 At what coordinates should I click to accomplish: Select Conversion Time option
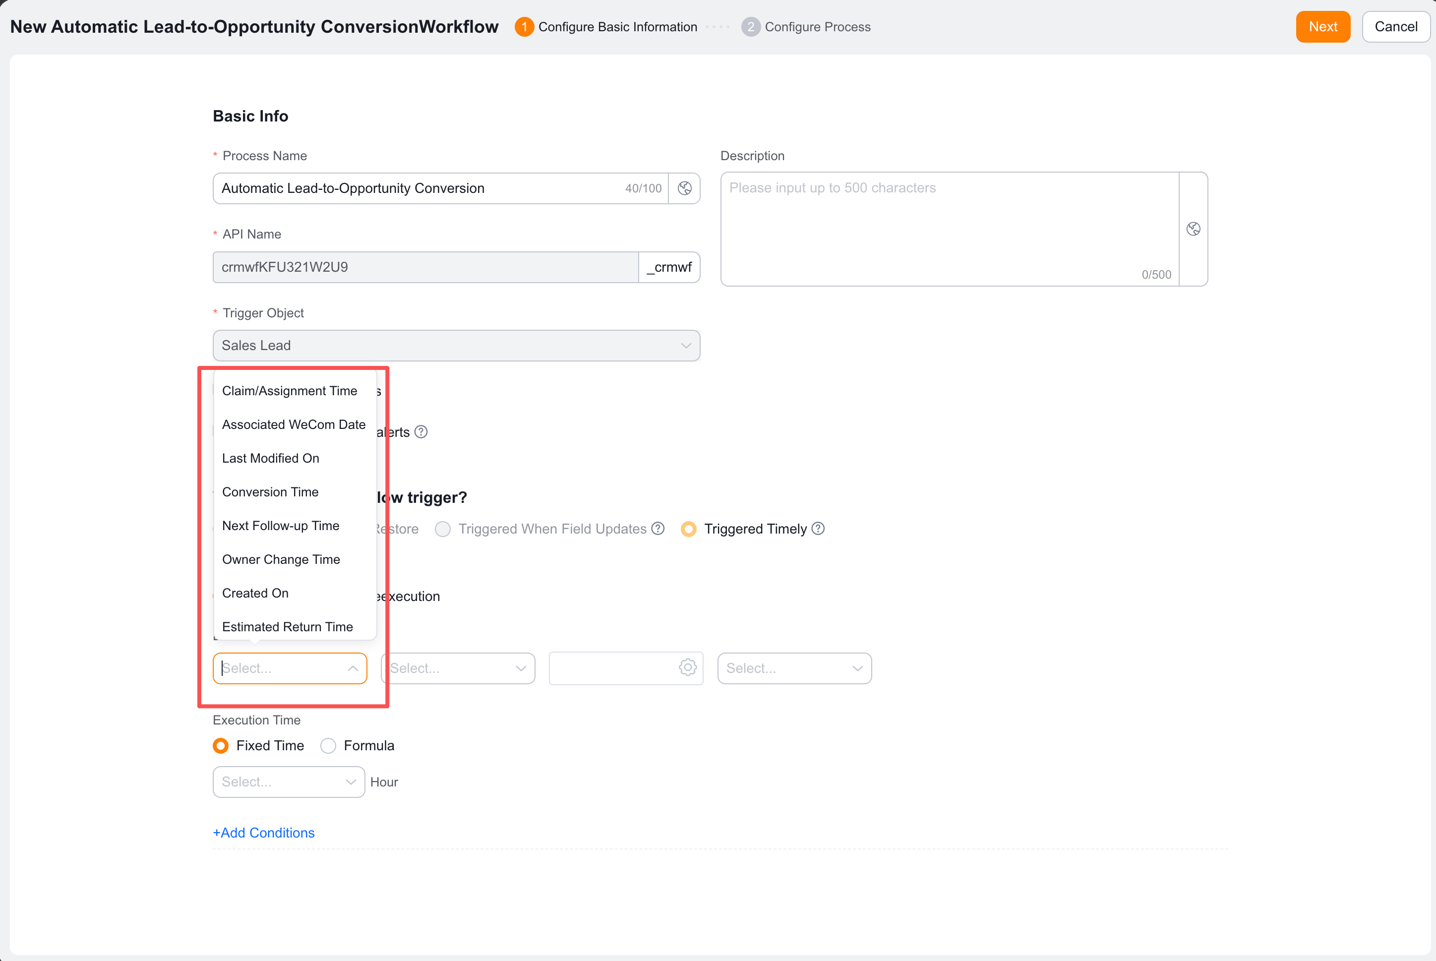click(295, 491)
